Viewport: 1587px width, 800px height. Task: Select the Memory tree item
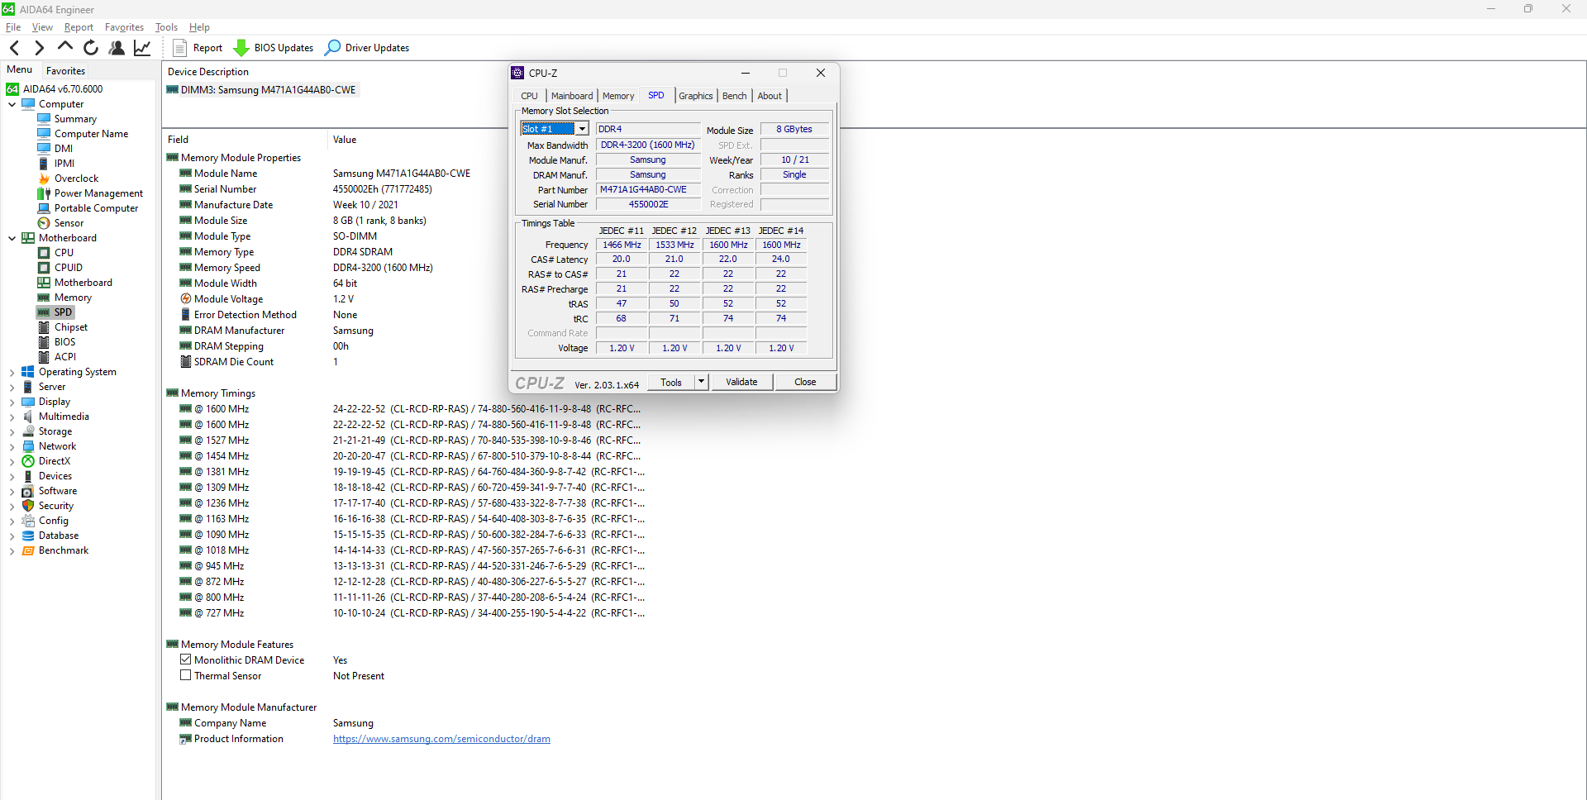[x=64, y=298]
